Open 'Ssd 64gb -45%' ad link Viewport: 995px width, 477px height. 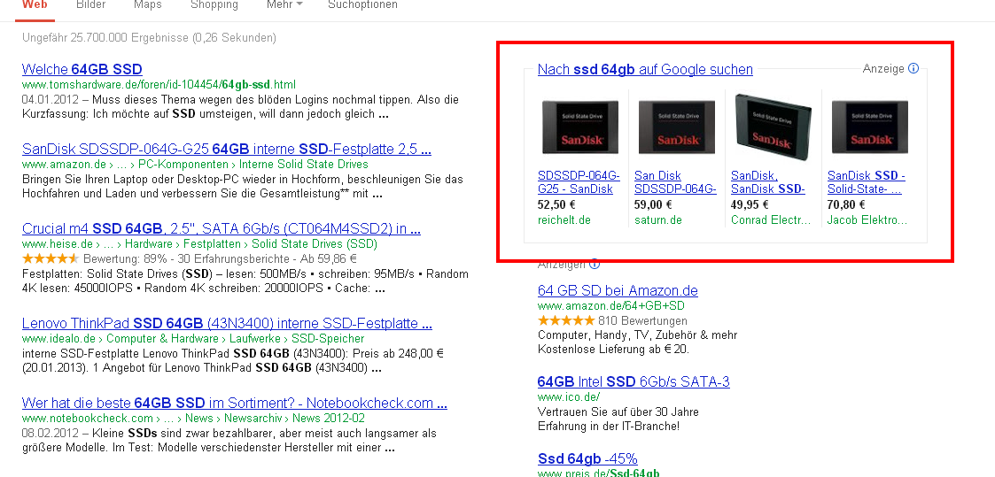pyautogui.click(x=587, y=458)
